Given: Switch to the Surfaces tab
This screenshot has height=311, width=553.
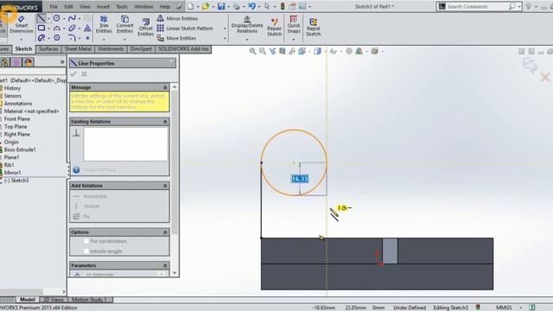Looking at the screenshot, I should (x=48, y=49).
